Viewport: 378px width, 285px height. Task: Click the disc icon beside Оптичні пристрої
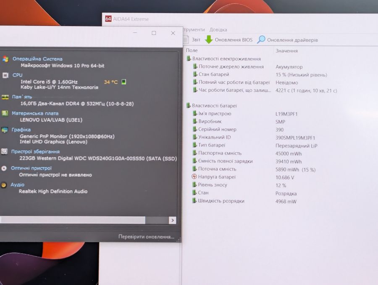coord(4,168)
